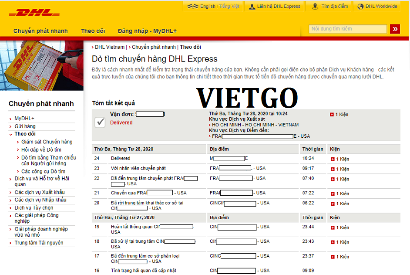Viewport: 410px width, 275px height.
Task: Click the Tóm tắt kết quả heading
Action: pyautogui.click(x=114, y=103)
